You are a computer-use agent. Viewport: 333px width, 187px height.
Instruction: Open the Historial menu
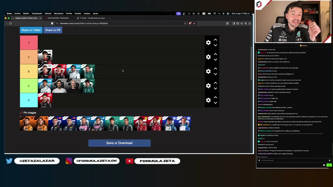(48, 14)
